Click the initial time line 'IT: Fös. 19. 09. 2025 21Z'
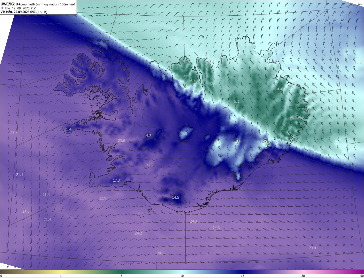Screen dimensions: 364x278 [x=18, y=8]
